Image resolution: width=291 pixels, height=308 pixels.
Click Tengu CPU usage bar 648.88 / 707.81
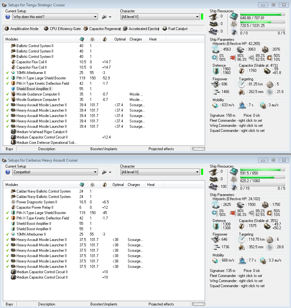pos(262,15)
